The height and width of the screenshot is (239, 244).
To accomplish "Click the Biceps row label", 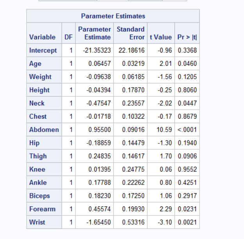I will pyautogui.click(x=39, y=196).
